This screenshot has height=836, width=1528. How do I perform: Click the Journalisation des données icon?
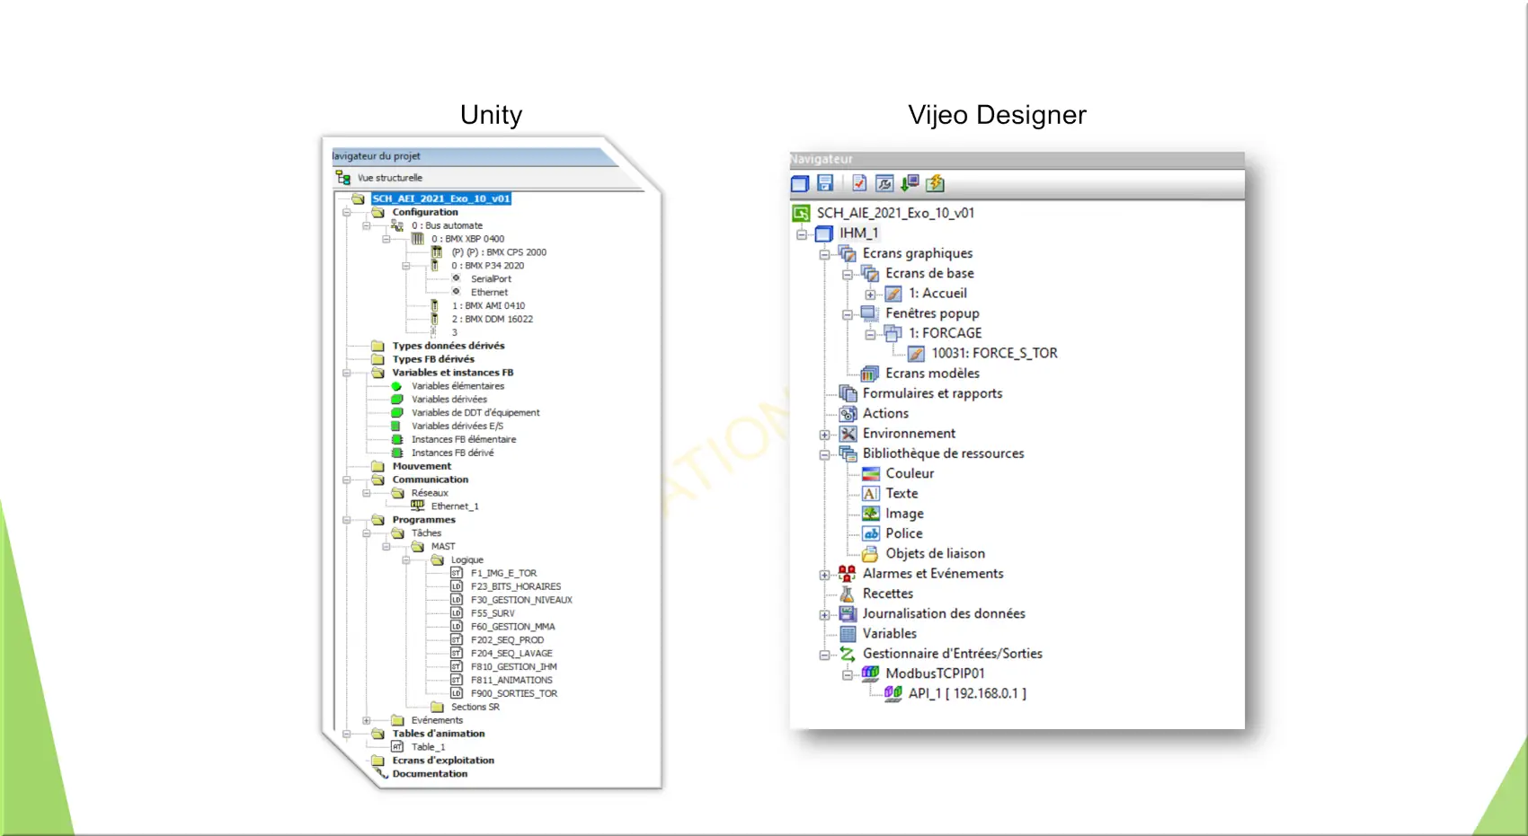[x=848, y=613]
